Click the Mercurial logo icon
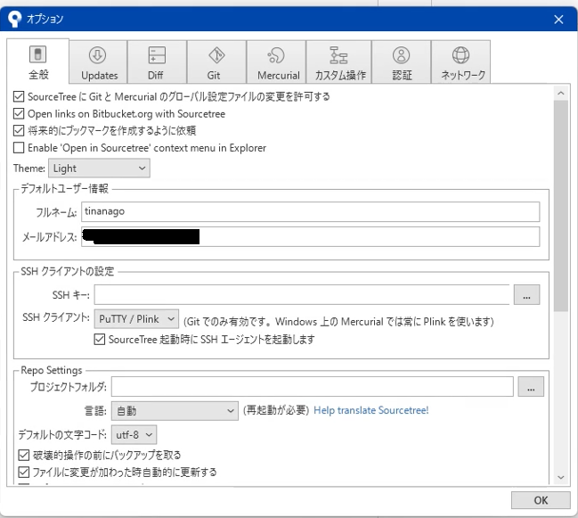This screenshot has width=578, height=518. coord(276,55)
